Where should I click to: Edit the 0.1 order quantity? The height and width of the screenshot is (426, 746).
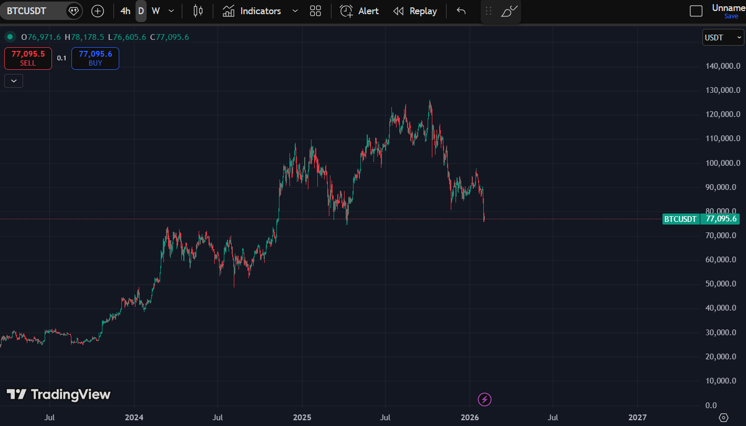[x=62, y=58]
